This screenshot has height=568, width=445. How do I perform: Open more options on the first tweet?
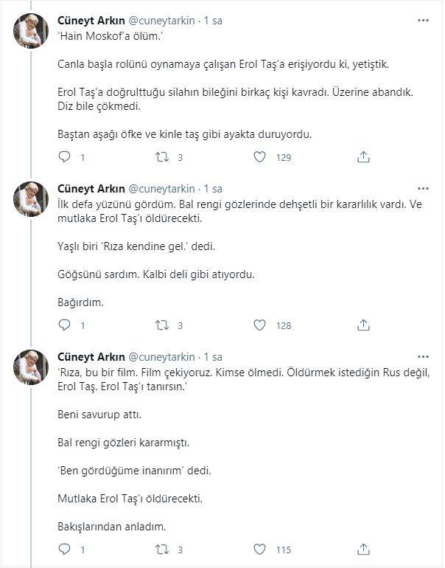point(423,21)
